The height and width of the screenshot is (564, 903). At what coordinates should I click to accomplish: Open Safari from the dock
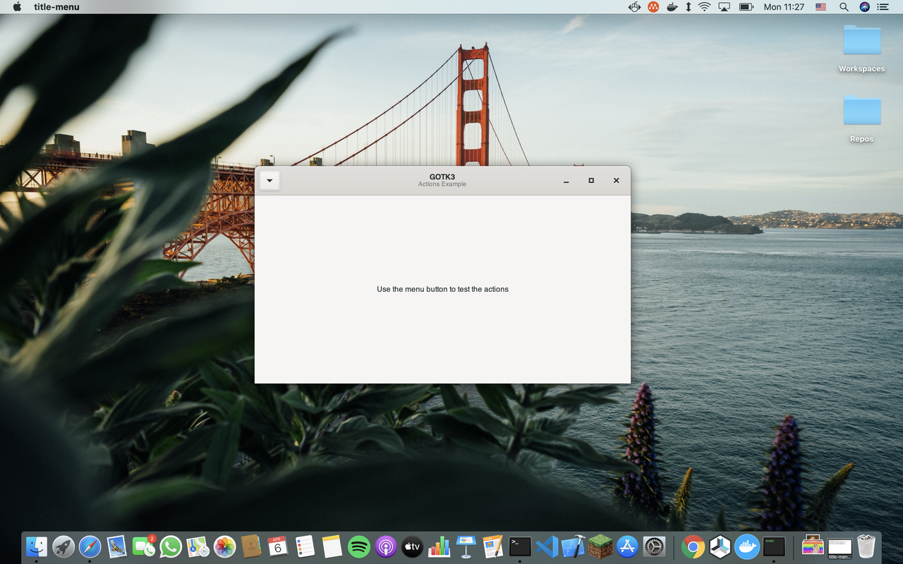tap(90, 546)
